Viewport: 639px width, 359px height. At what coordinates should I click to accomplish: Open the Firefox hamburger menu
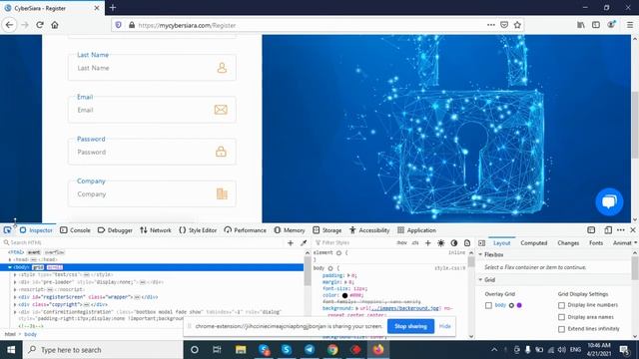click(x=630, y=25)
